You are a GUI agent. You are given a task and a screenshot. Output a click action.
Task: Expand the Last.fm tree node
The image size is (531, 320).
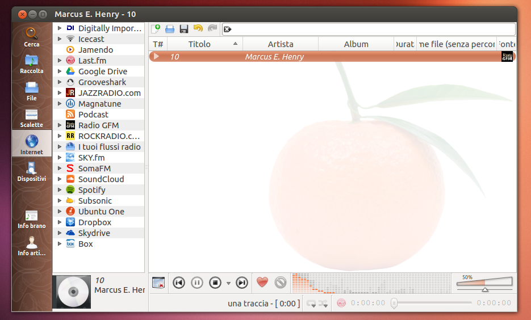(60, 61)
